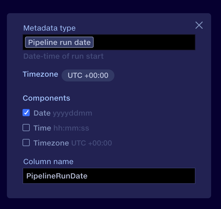Uncheck the Date component checkbox

tap(26, 113)
